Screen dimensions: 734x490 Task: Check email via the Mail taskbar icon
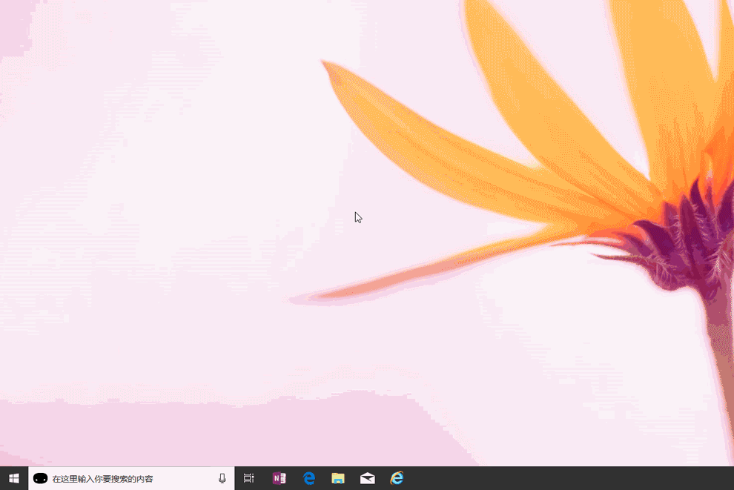click(x=367, y=478)
